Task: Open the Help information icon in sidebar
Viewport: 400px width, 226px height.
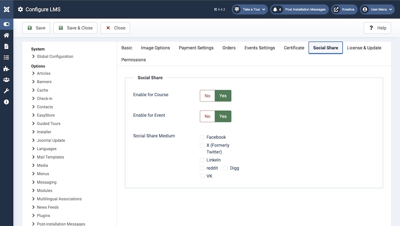Action: [x=6, y=102]
